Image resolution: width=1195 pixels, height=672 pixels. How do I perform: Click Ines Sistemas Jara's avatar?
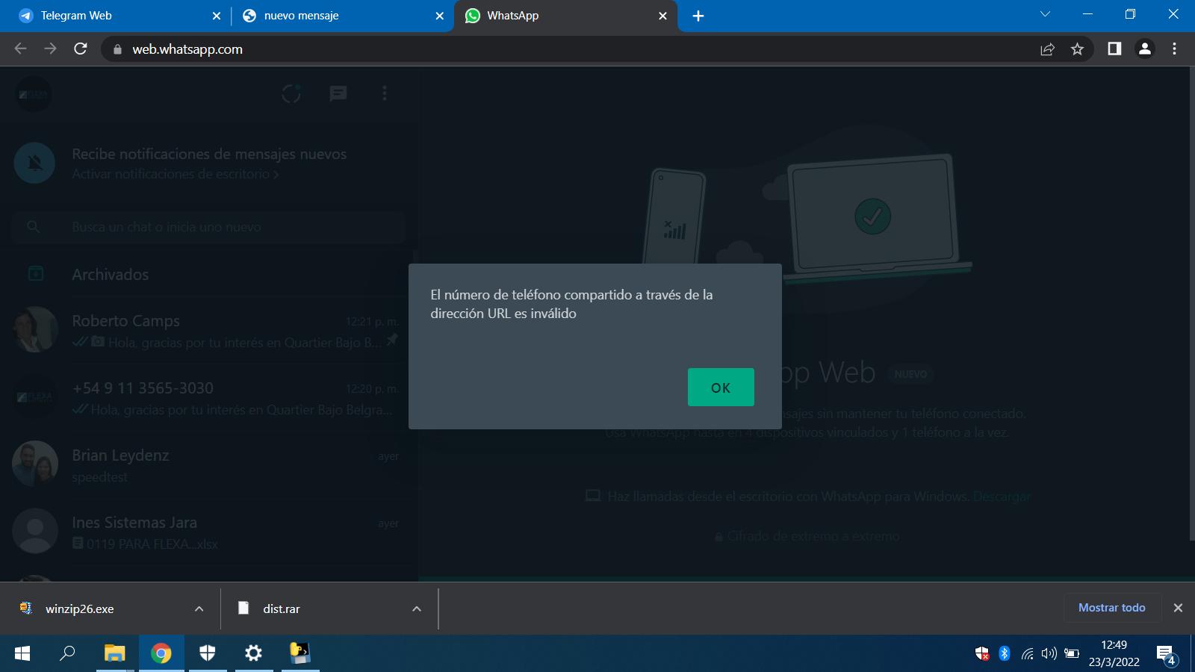click(35, 531)
